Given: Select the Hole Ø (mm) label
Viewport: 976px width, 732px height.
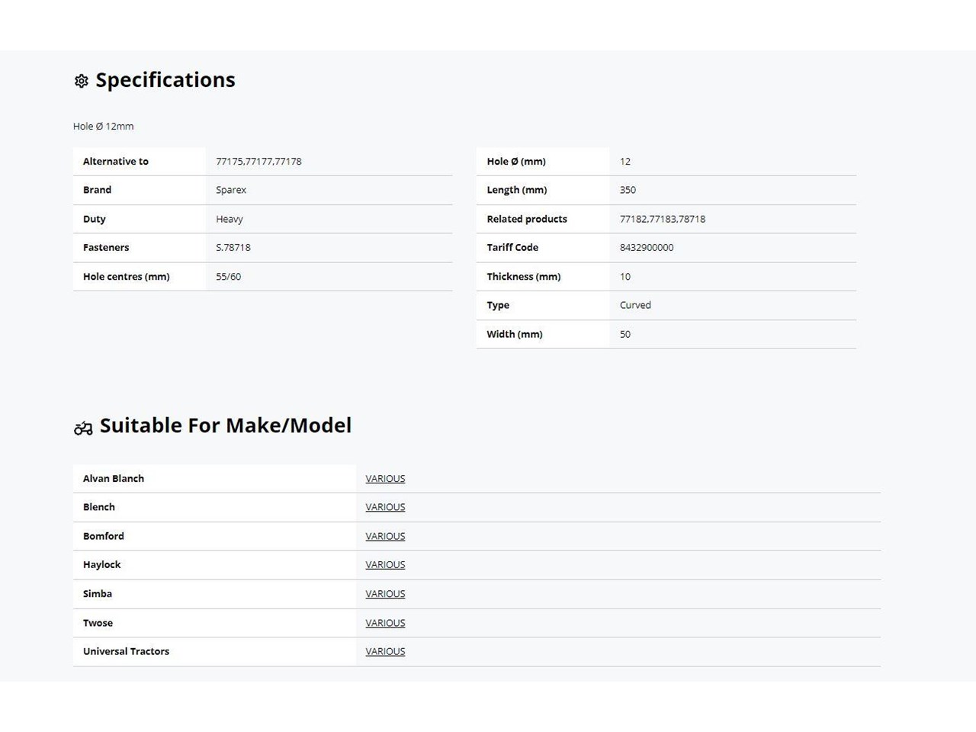Looking at the screenshot, I should pyautogui.click(x=516, y=162).
